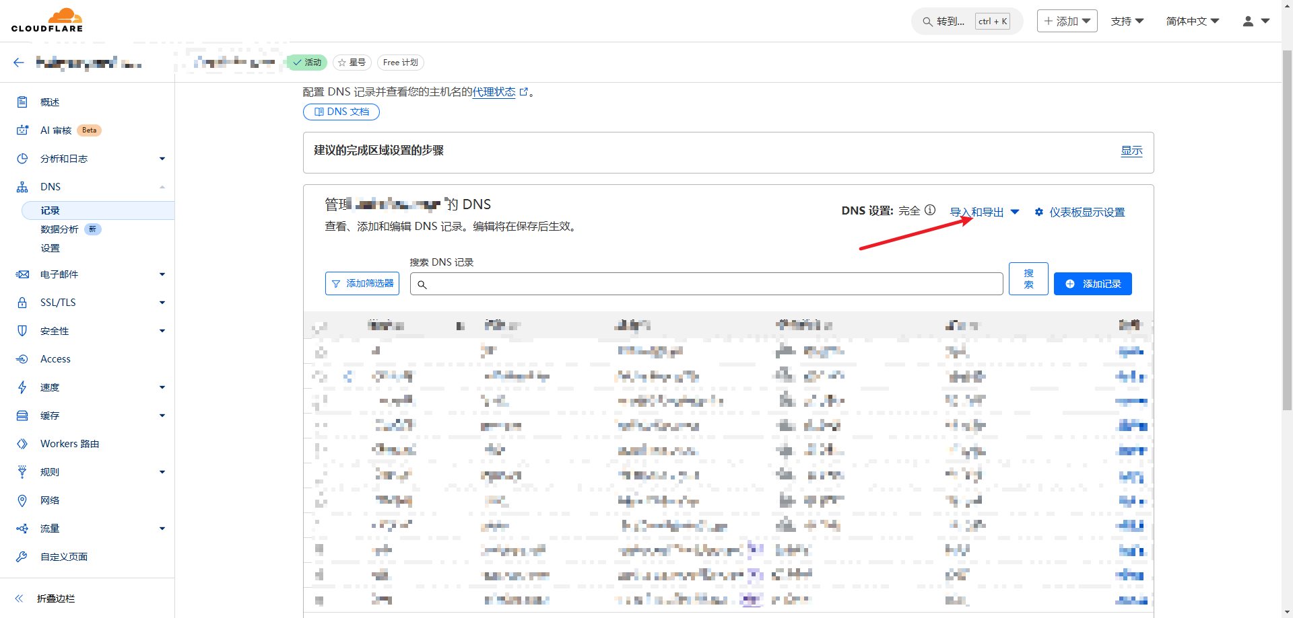Star this domain with the star button
This screenshot has height=618, width=1293.
coord(352,63)
